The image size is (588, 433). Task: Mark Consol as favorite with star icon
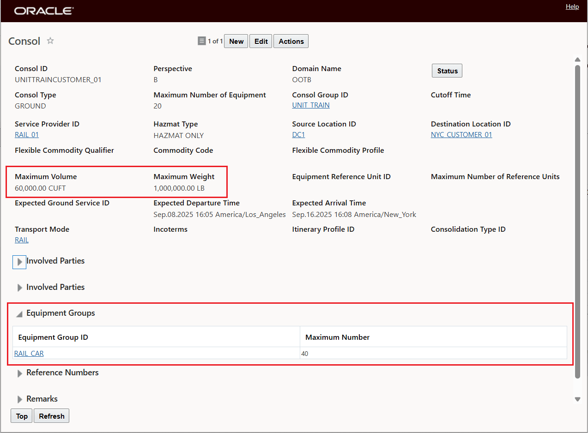pos(50,41)
